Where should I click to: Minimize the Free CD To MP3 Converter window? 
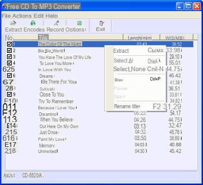[180, 7]
